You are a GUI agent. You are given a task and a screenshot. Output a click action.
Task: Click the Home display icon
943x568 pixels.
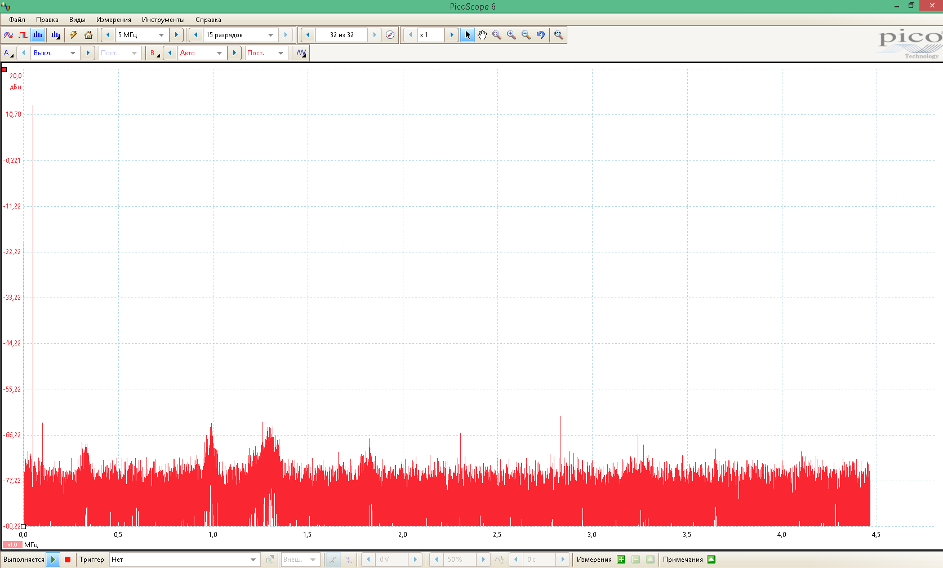pos(88,35)
